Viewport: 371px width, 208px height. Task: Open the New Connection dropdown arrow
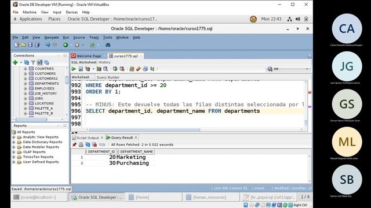pyautogui.click(x=21, y=62)
